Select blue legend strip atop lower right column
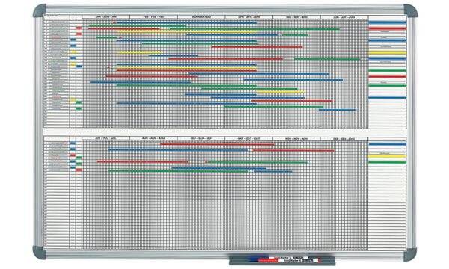The width and height of the screenshot is (449, 269). pyautogui.click(x=387, y=144)
